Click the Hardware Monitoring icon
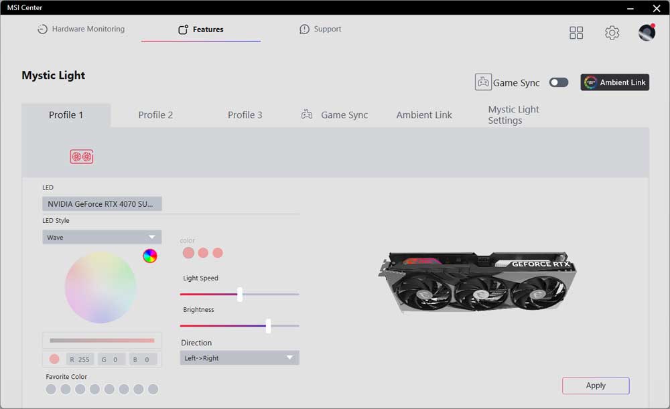 43,29
